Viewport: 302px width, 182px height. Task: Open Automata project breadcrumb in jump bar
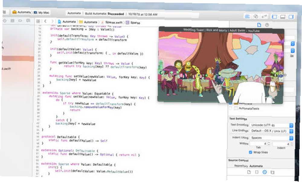coord(67,22)
